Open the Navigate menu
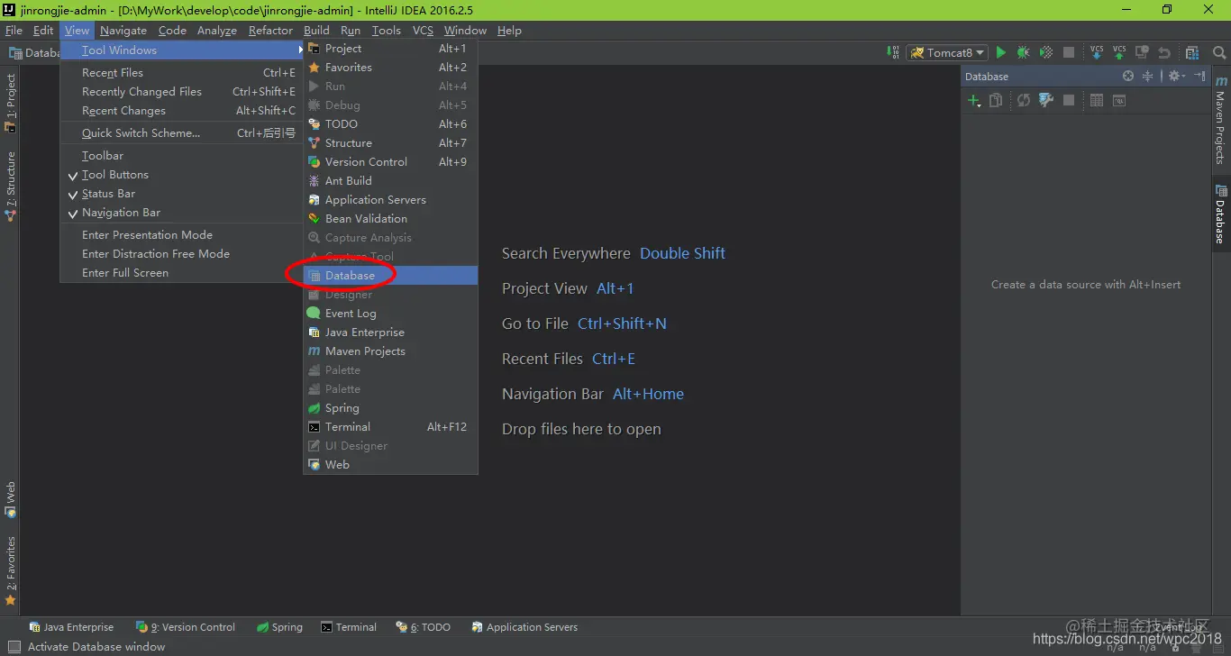1231x656 pixels. tap(123, 30)
